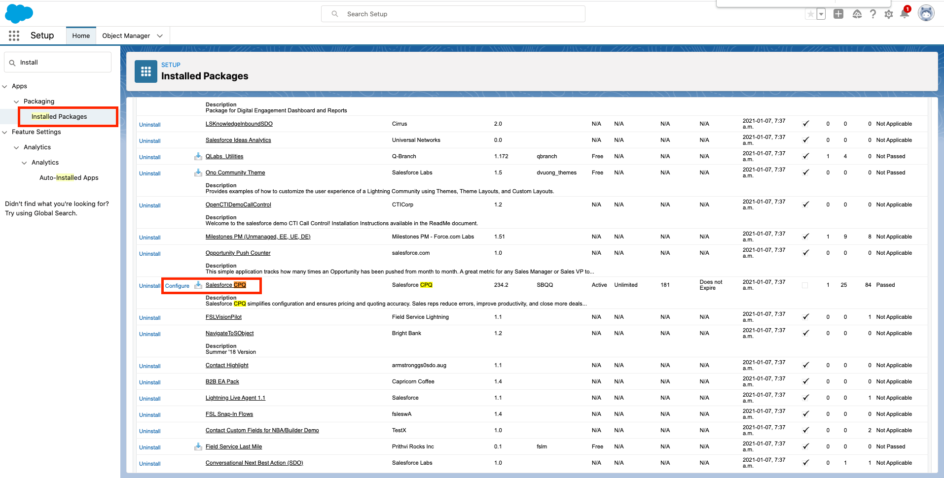944x478 pixels.
Task: Toggle the checkbox in the FSLVisionPilot row
Action: [x=805, y=317]
